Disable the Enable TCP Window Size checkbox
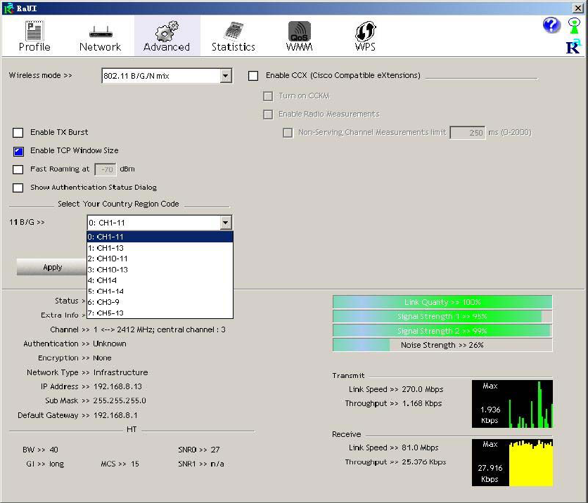The width and height of the screenshot is (588, 503). [18, 151]
